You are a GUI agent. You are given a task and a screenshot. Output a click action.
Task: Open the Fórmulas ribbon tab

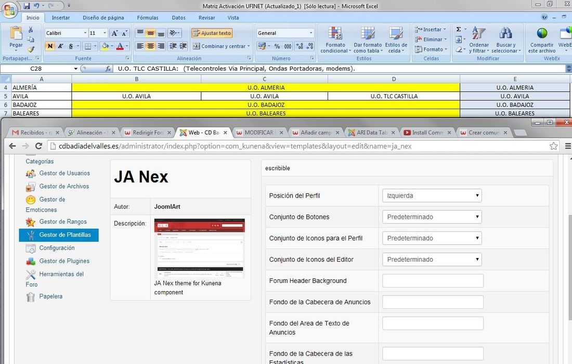[x=148, y=18]
